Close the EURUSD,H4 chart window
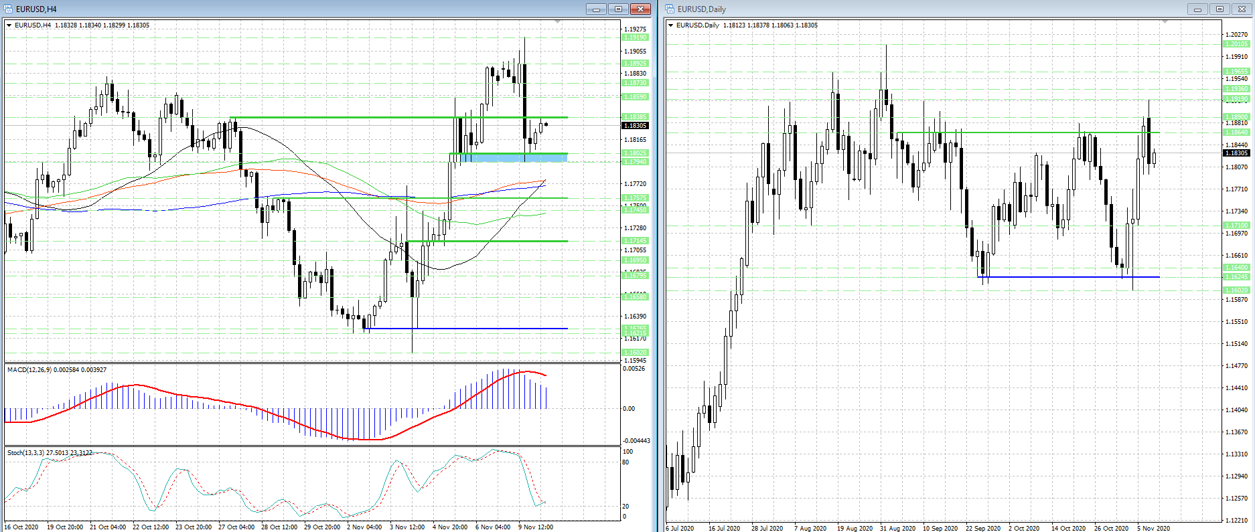Image resolution: width=1255 pixels, height=532 pixels. [x=641, y=9]
